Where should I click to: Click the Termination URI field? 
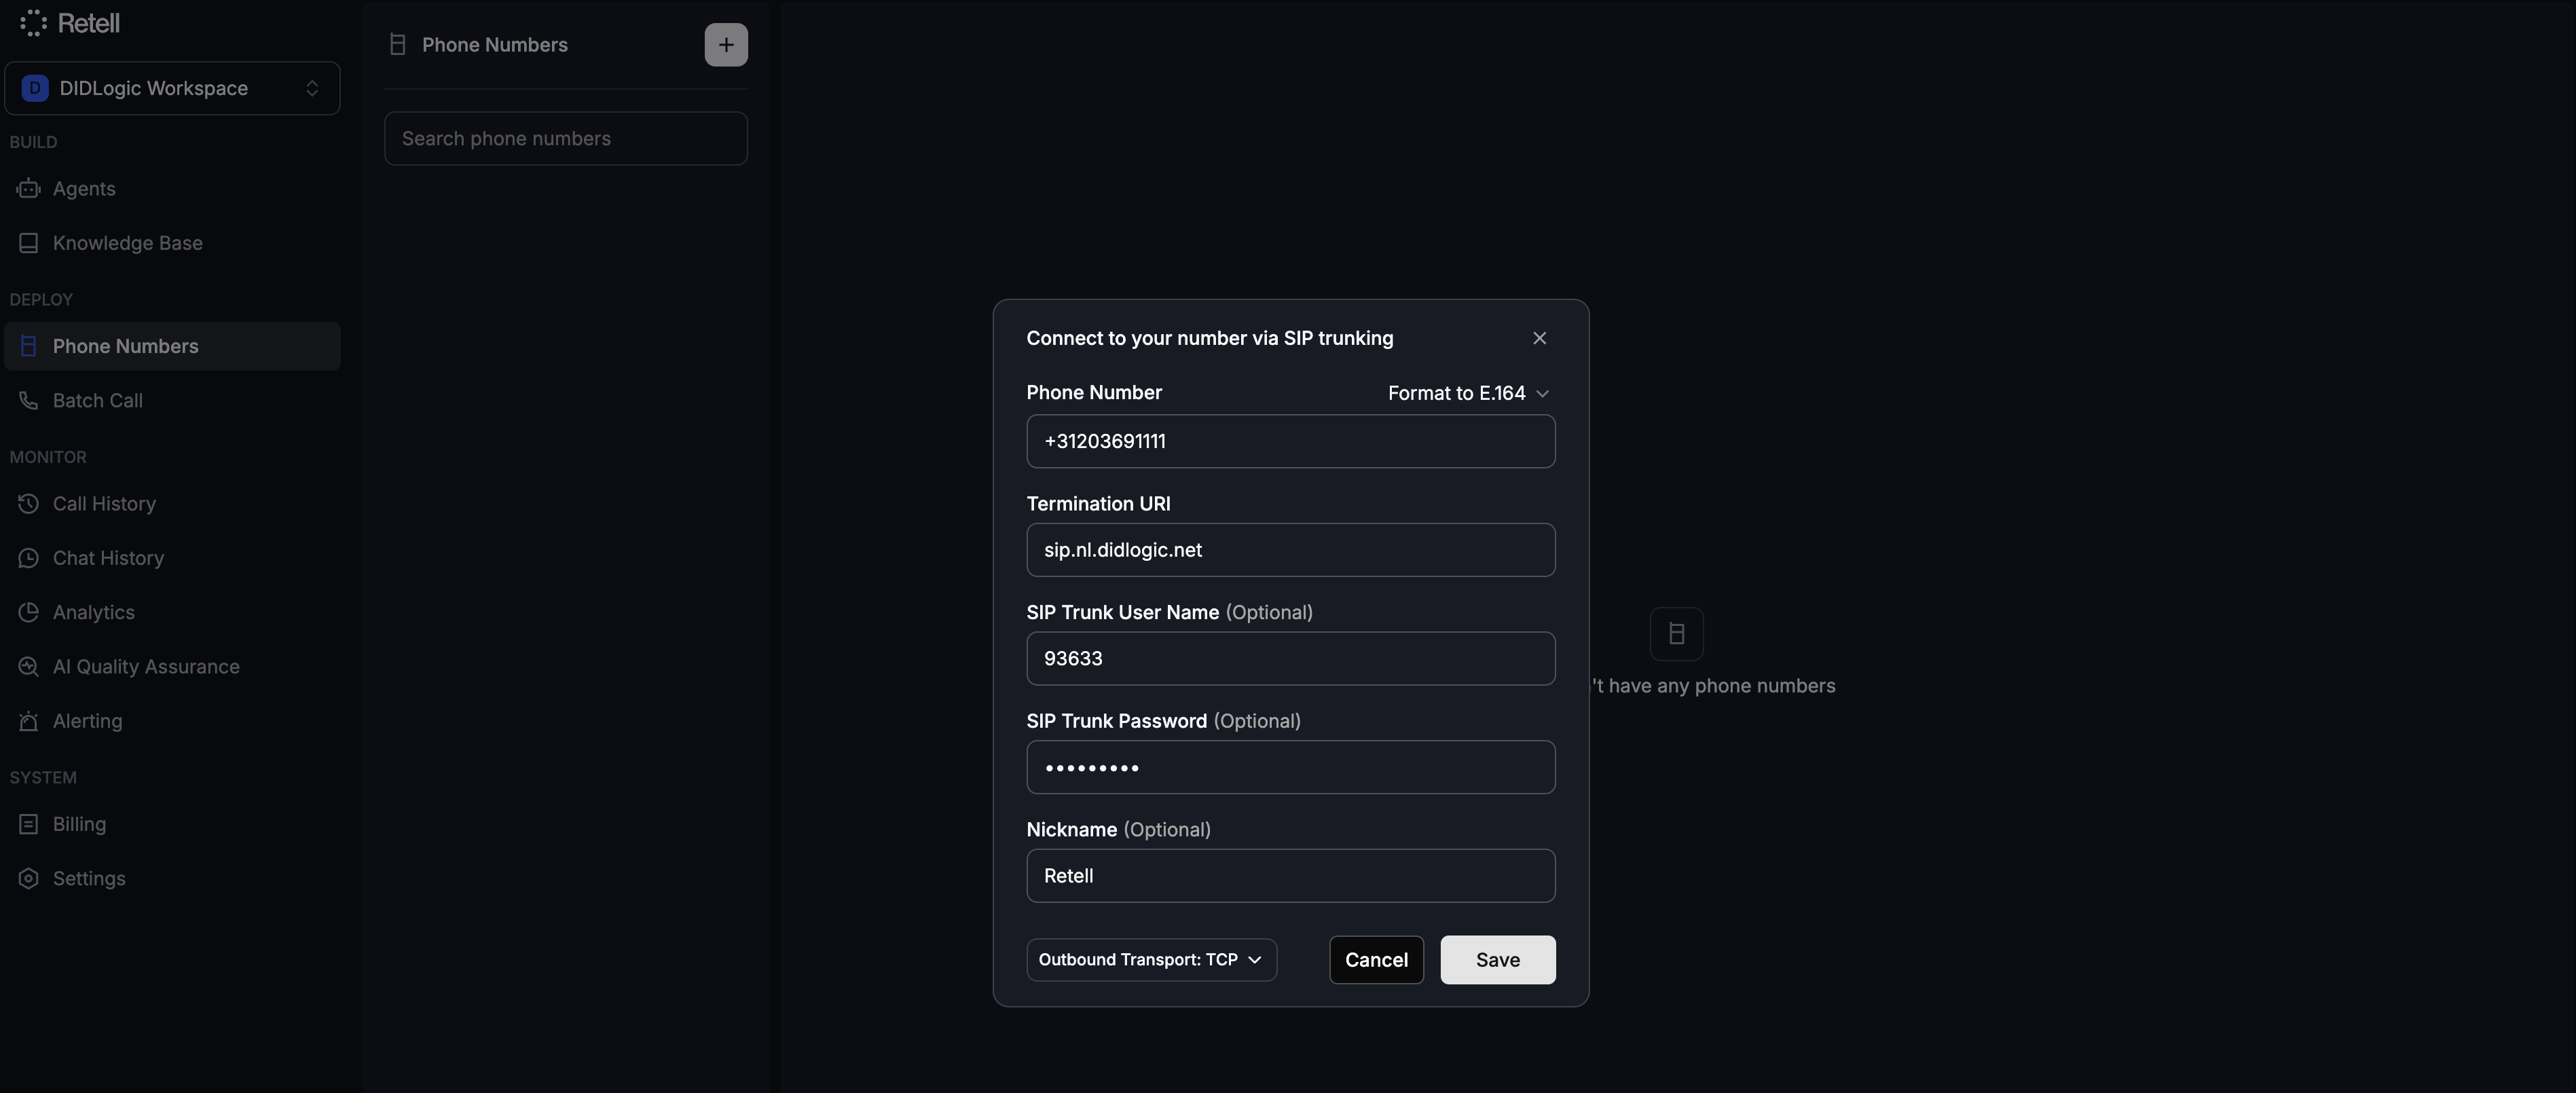[x=1290, y=550]
